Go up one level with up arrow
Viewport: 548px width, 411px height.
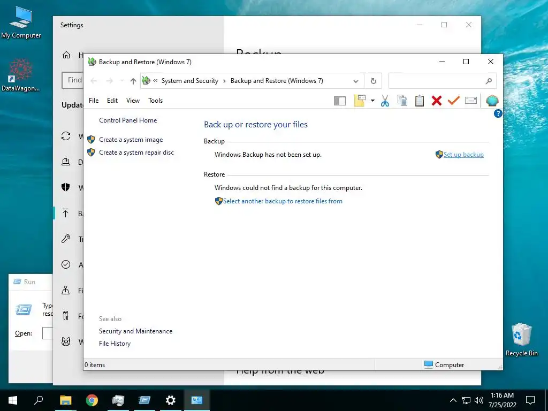point(133,81)
